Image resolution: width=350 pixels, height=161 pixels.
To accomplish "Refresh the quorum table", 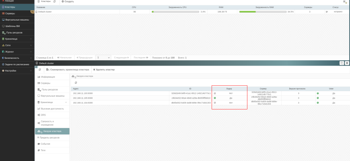I will (76, 83).
